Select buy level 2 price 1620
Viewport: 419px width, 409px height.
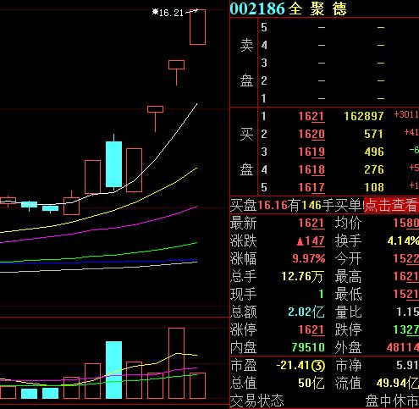pyautogui.click(x=311, y=134)
